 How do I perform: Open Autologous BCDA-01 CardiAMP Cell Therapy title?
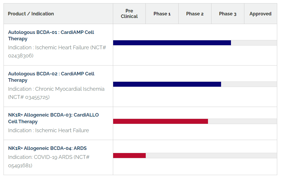[x=51, y=36]
